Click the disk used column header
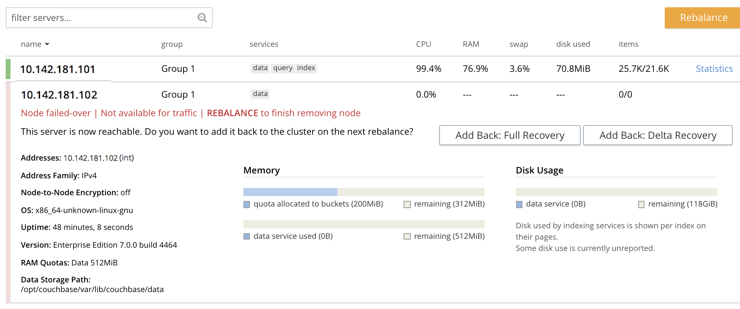Image resolution: width=740 pixels, height=309 pixels. [x=573, y=44]
